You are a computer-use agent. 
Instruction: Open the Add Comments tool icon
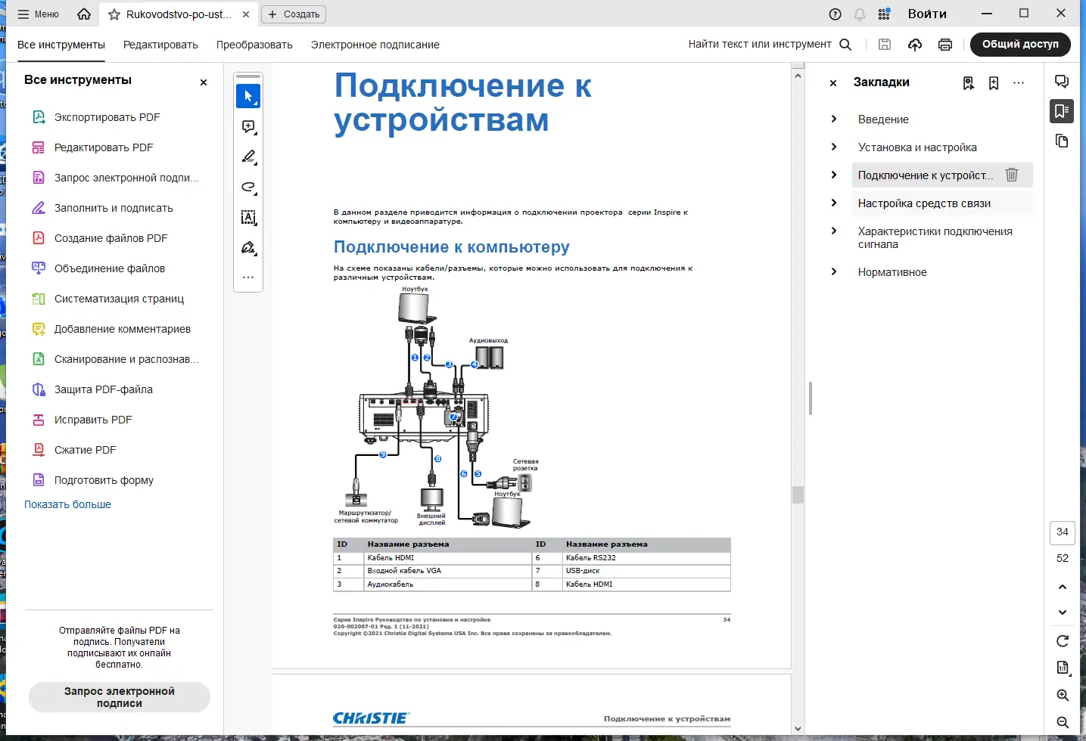pyautogui.click(x=39, y=329)
